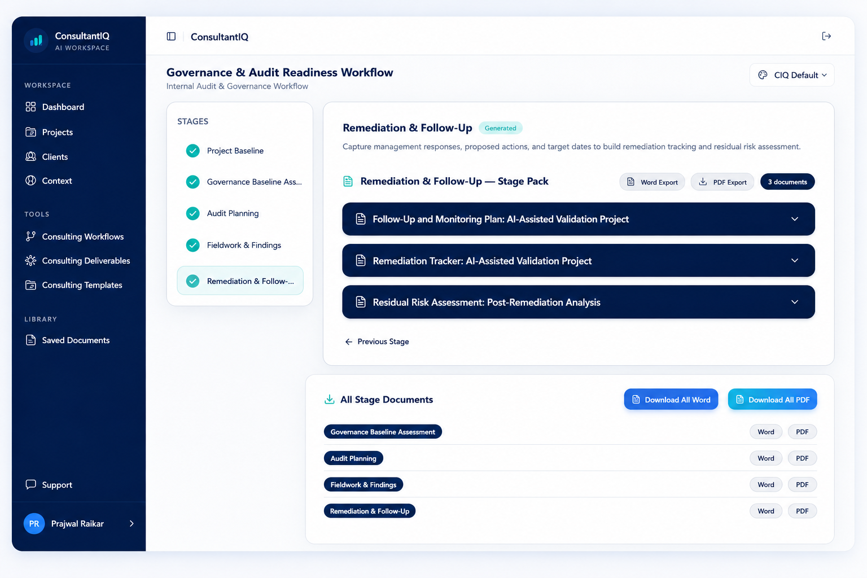Click the Clients people icon
The height and width of the screenshot is (578, 867).
[x=30, y=156]
